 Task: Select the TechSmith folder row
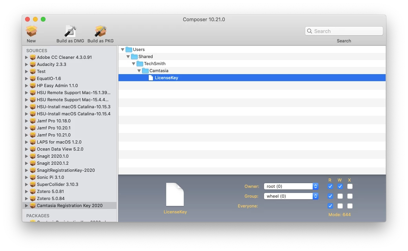[x=252, y=64]
